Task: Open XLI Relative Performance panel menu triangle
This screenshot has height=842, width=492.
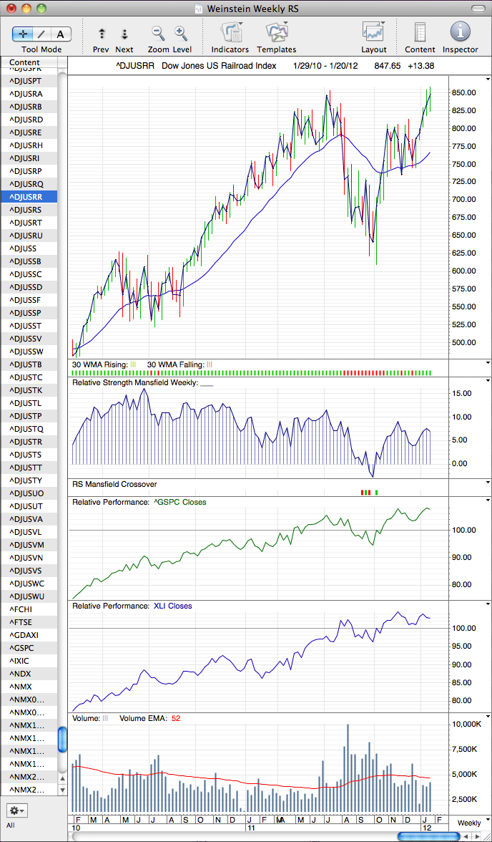Action: (488, 604)
